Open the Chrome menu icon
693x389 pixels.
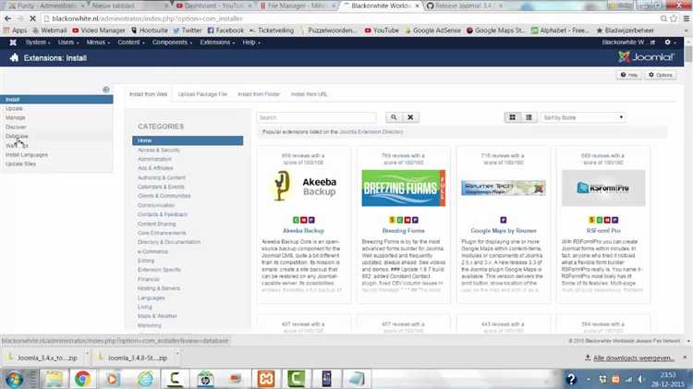(x=686, y=18)
